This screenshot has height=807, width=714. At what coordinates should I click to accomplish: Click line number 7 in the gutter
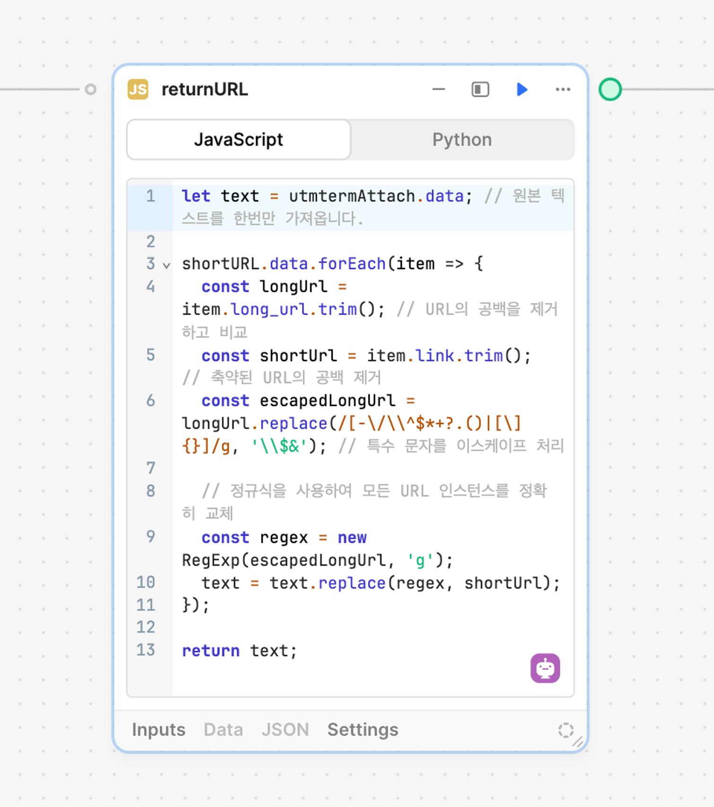click(150, 468)
